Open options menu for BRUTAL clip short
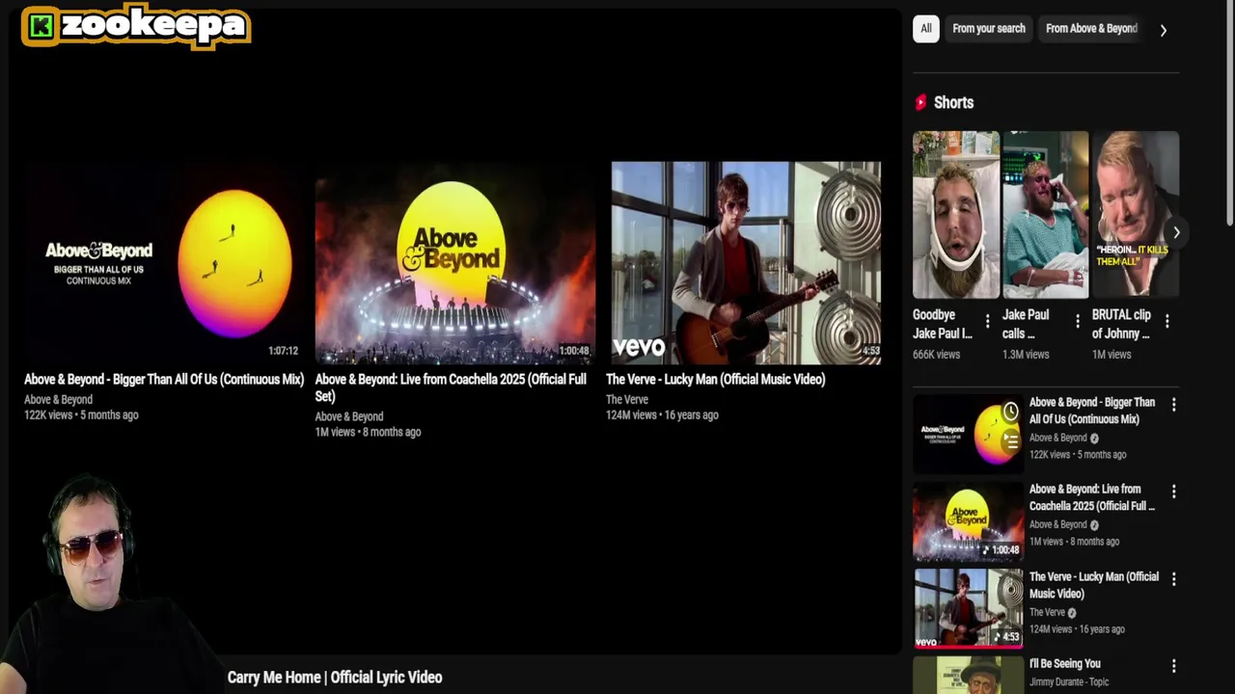 (1166, 321)
